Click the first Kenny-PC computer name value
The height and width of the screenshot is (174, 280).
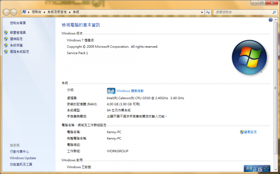point(114,132)
